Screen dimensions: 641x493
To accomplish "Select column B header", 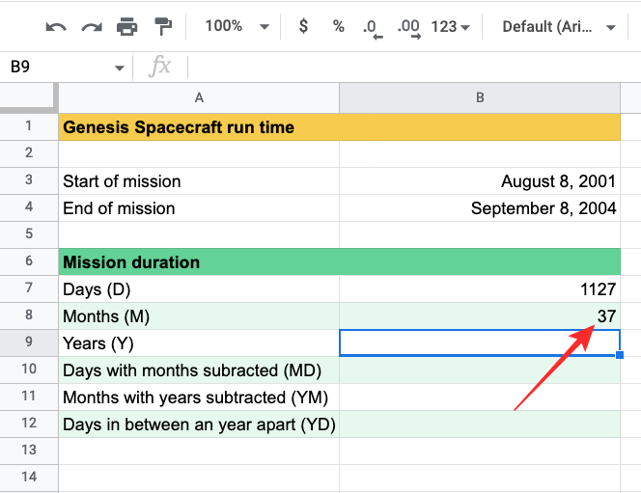I will (x=480, y=97).
